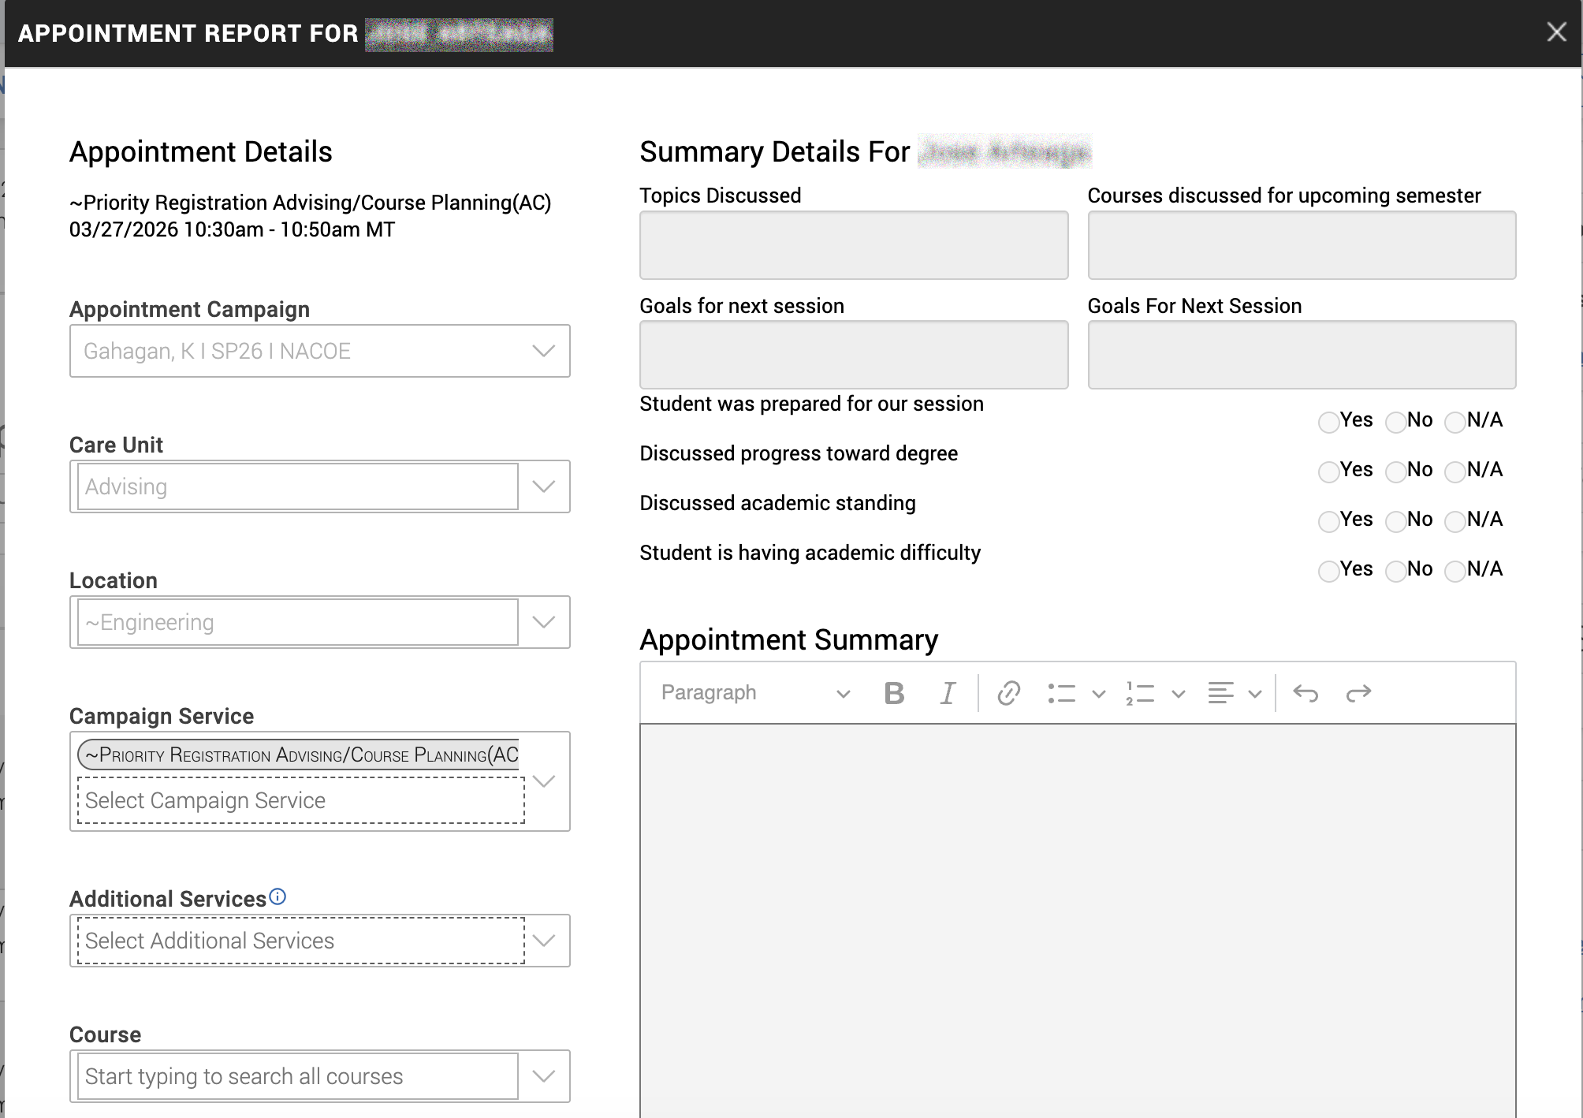
Task: Click Select Additional Services input
Action: pyautogui.click(x=301, y=941)
